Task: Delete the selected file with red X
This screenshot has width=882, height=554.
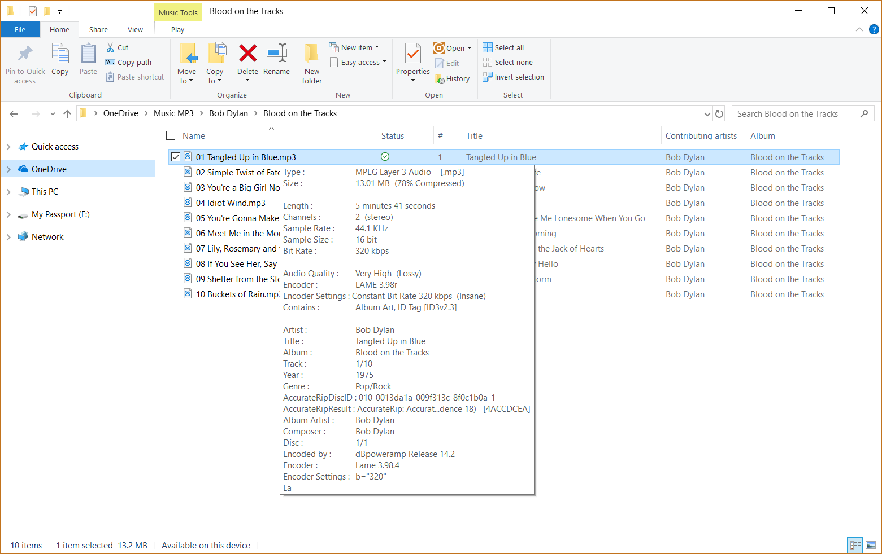Action: pos(247,53)
